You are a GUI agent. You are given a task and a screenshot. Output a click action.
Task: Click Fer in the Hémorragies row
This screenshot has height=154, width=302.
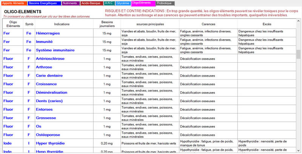[x=13, y=33]
